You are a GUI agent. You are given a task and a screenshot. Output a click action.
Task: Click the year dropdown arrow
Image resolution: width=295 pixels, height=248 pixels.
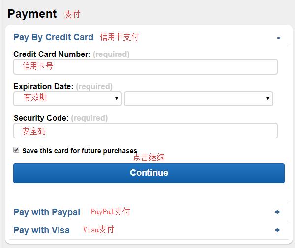click(x=268, y=98)
